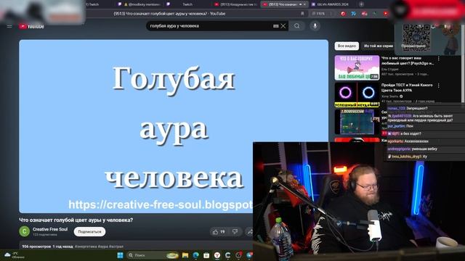Open 'Пройди ТЕСТ и Узнай' video title
The width and height of the screenshot is (465, 261).
pos(407,88)
